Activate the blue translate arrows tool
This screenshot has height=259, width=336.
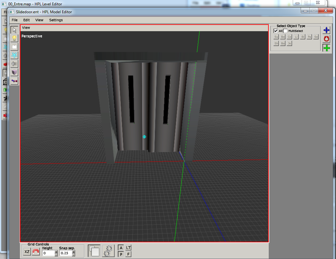(326, 30)
